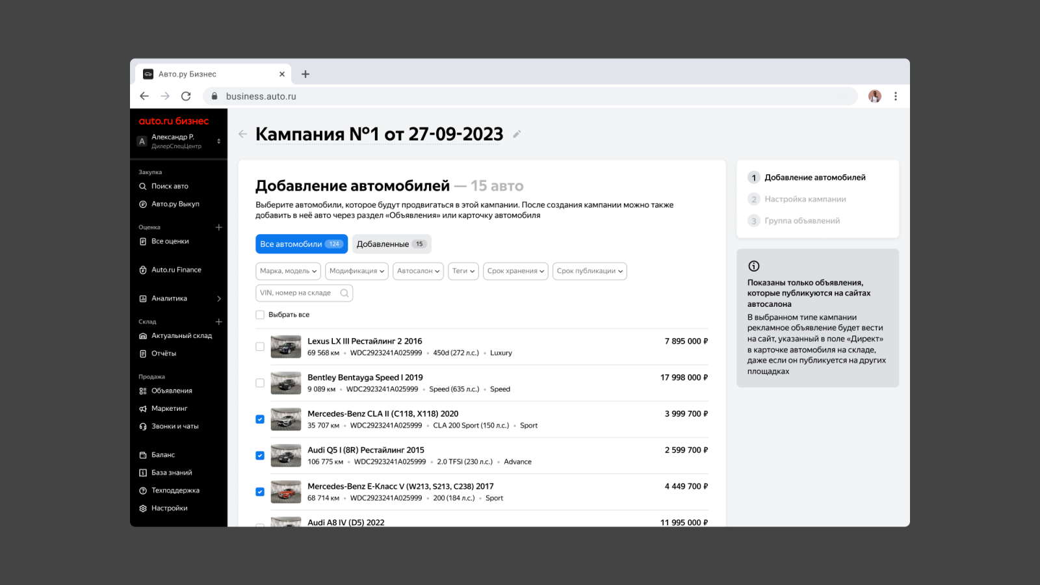Open the Lexus LX III car thumbnail

click(286, 347)
